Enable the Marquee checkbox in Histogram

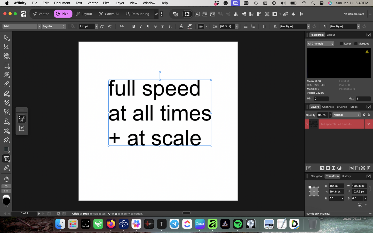click(x=356, y=44)
